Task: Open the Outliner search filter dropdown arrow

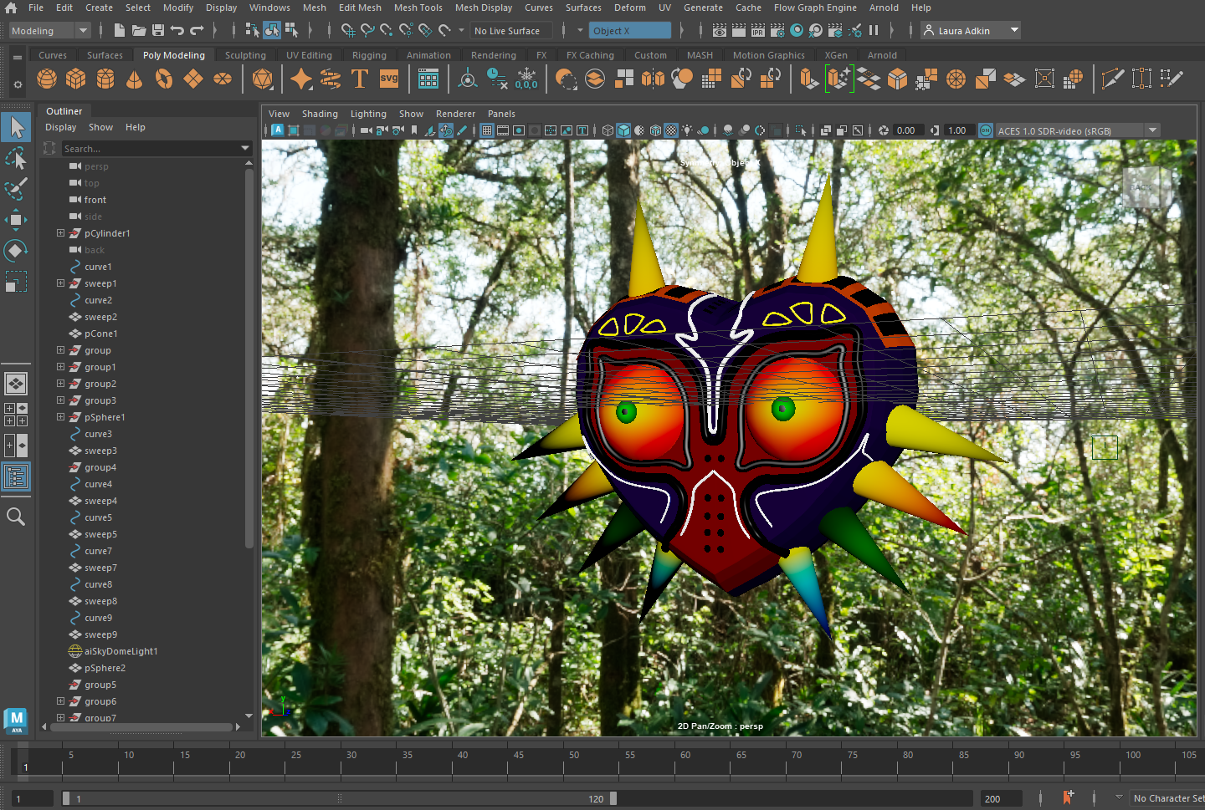Action: tap(245, 148)
